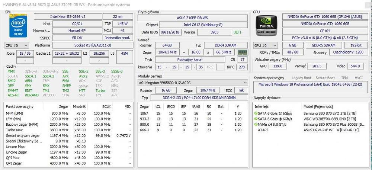Click the UEFI label
The image size is (372, 170).
[237, 32]
